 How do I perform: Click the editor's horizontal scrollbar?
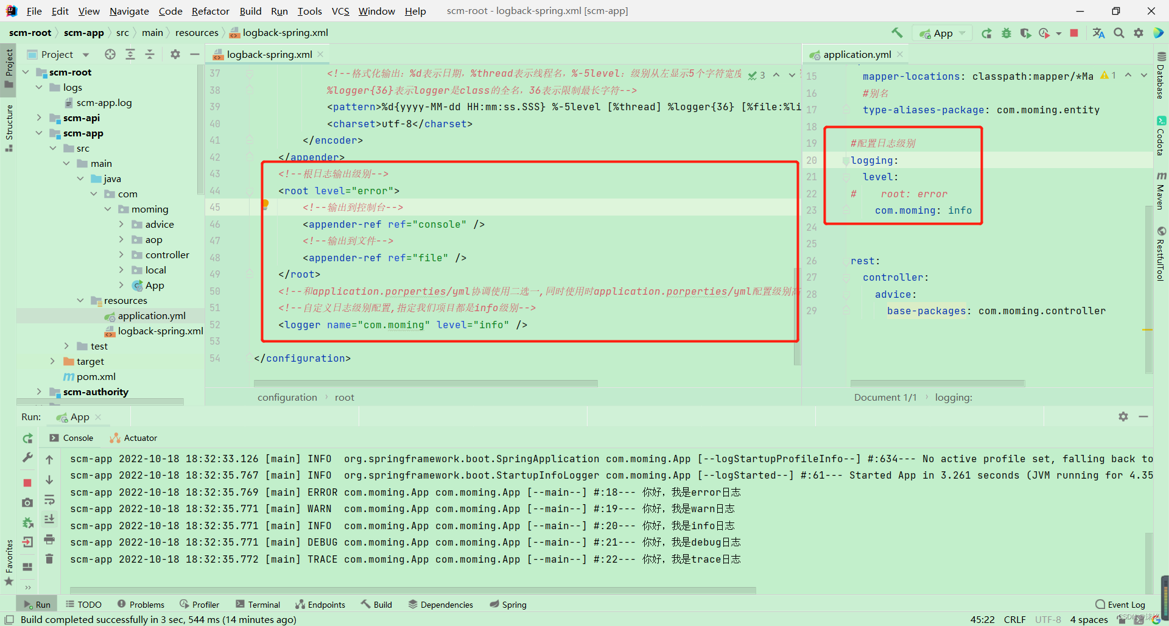[426, 383]
